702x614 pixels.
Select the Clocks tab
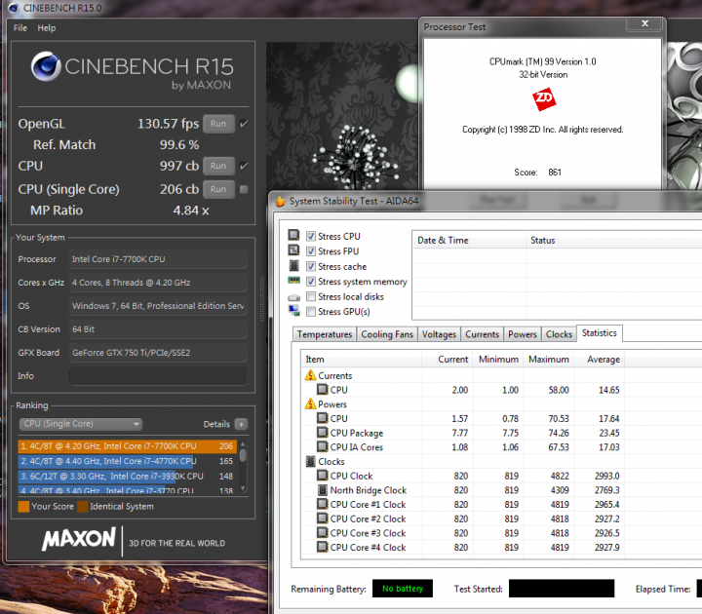559,334
